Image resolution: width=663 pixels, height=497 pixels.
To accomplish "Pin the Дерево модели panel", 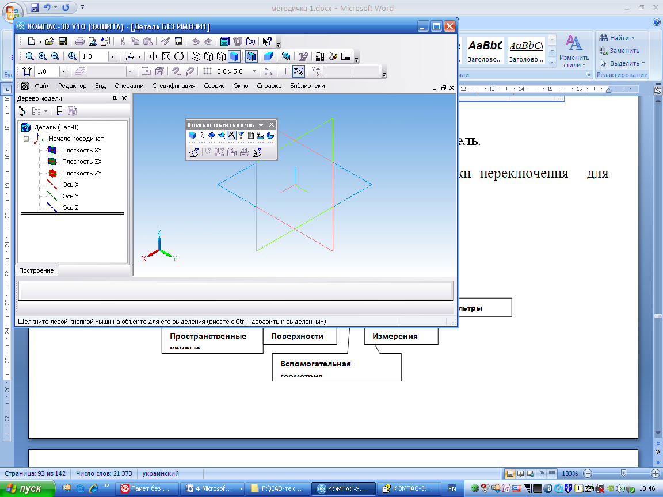I will [115, 98].
